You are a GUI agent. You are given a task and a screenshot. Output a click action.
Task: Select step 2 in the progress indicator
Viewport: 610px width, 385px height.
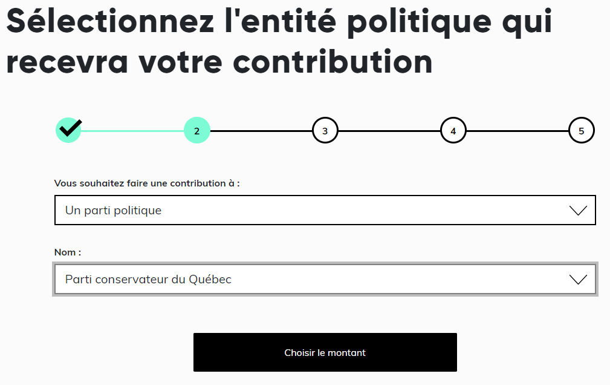click(x=197, y=130)
